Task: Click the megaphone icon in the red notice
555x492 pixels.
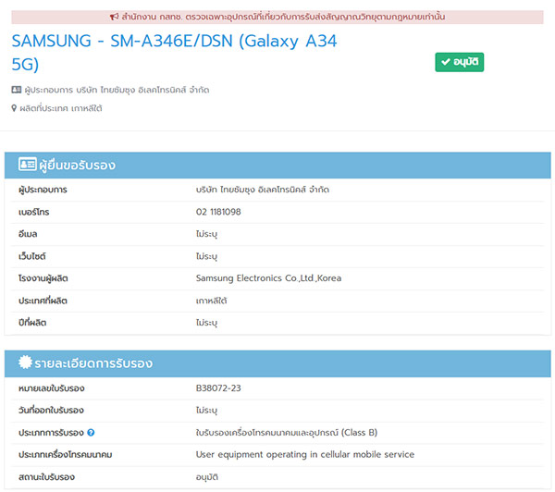Action: click(x=114, y=17)
